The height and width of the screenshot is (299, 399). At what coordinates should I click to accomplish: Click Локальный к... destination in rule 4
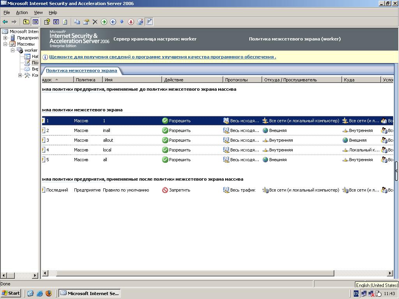[364, 150]
